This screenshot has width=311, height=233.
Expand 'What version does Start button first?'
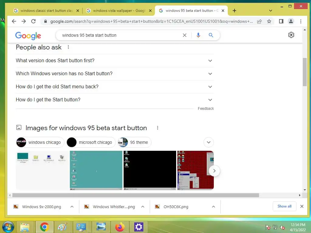pos(114,61)
